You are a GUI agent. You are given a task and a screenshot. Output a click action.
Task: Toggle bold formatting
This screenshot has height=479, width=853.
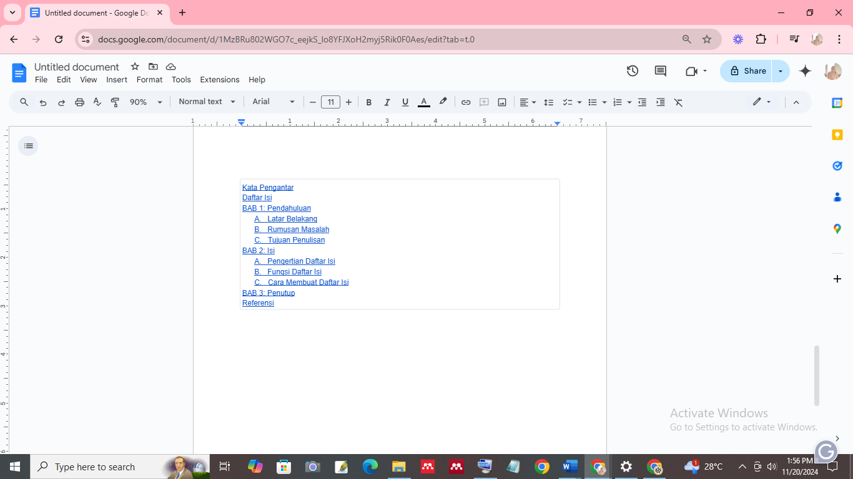click(369, 102)
